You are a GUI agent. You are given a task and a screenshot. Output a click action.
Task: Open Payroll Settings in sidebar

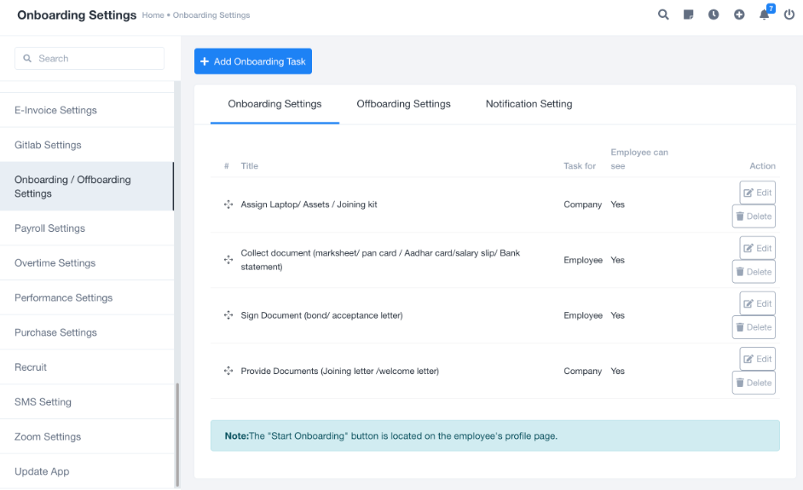coord(50,228)
